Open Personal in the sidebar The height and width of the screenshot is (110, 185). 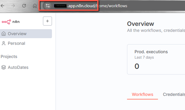pos(26,43)
